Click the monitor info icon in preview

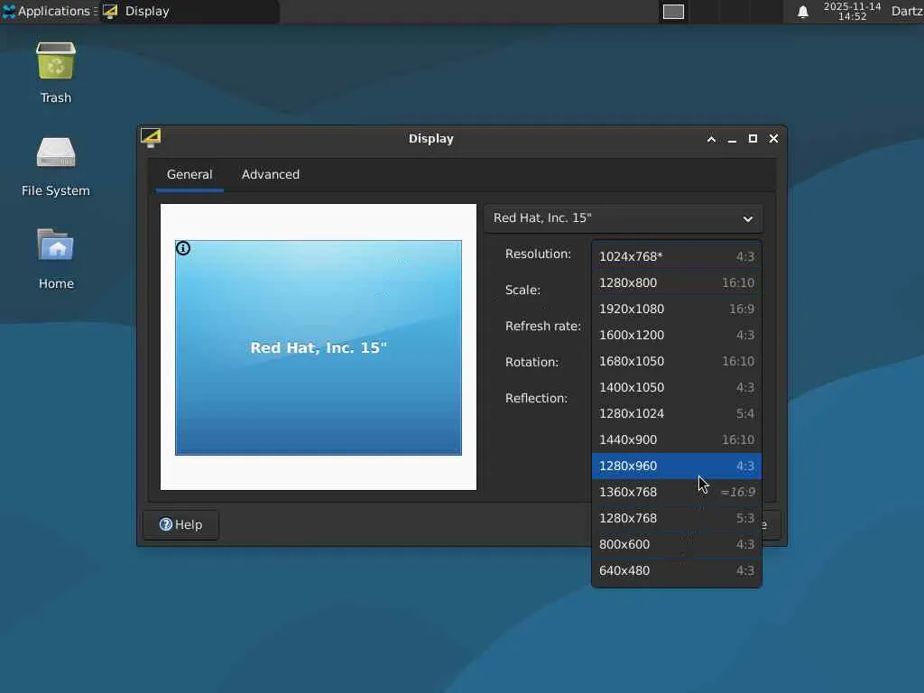click(183, 248)
